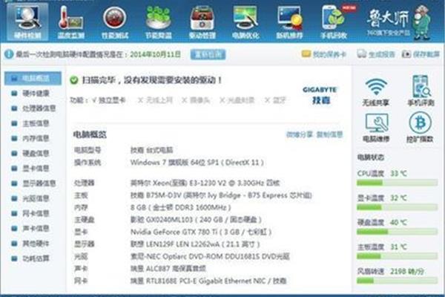Open the 新机推荐 medal icon

point(289,22)
